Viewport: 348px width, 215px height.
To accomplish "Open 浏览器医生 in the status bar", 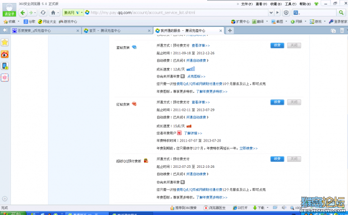I will coord(214,208).
